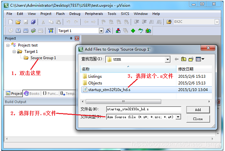Screen dimensions: 225x151
Task: Click the Translate file icon
Action: coord(10,31)
